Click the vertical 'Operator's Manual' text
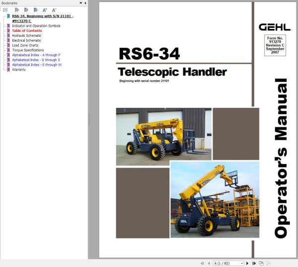The width and height of the screenshot is (298, 267). 281,158
